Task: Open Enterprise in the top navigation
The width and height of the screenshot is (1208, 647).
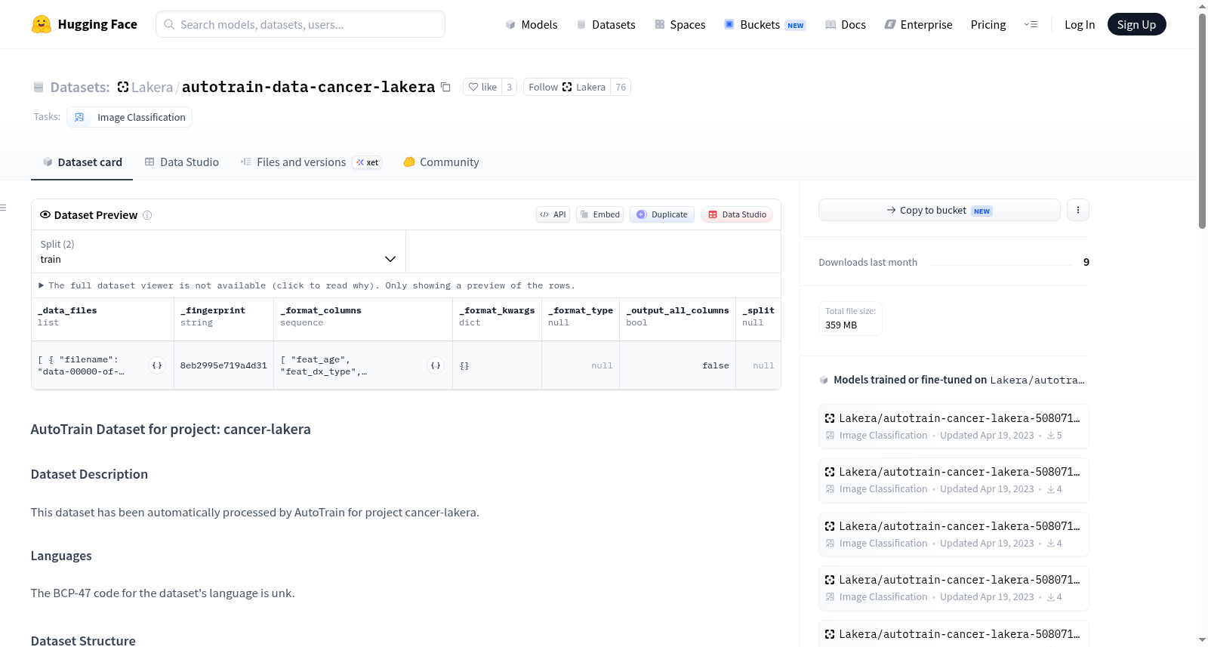Action: [918, 24]
